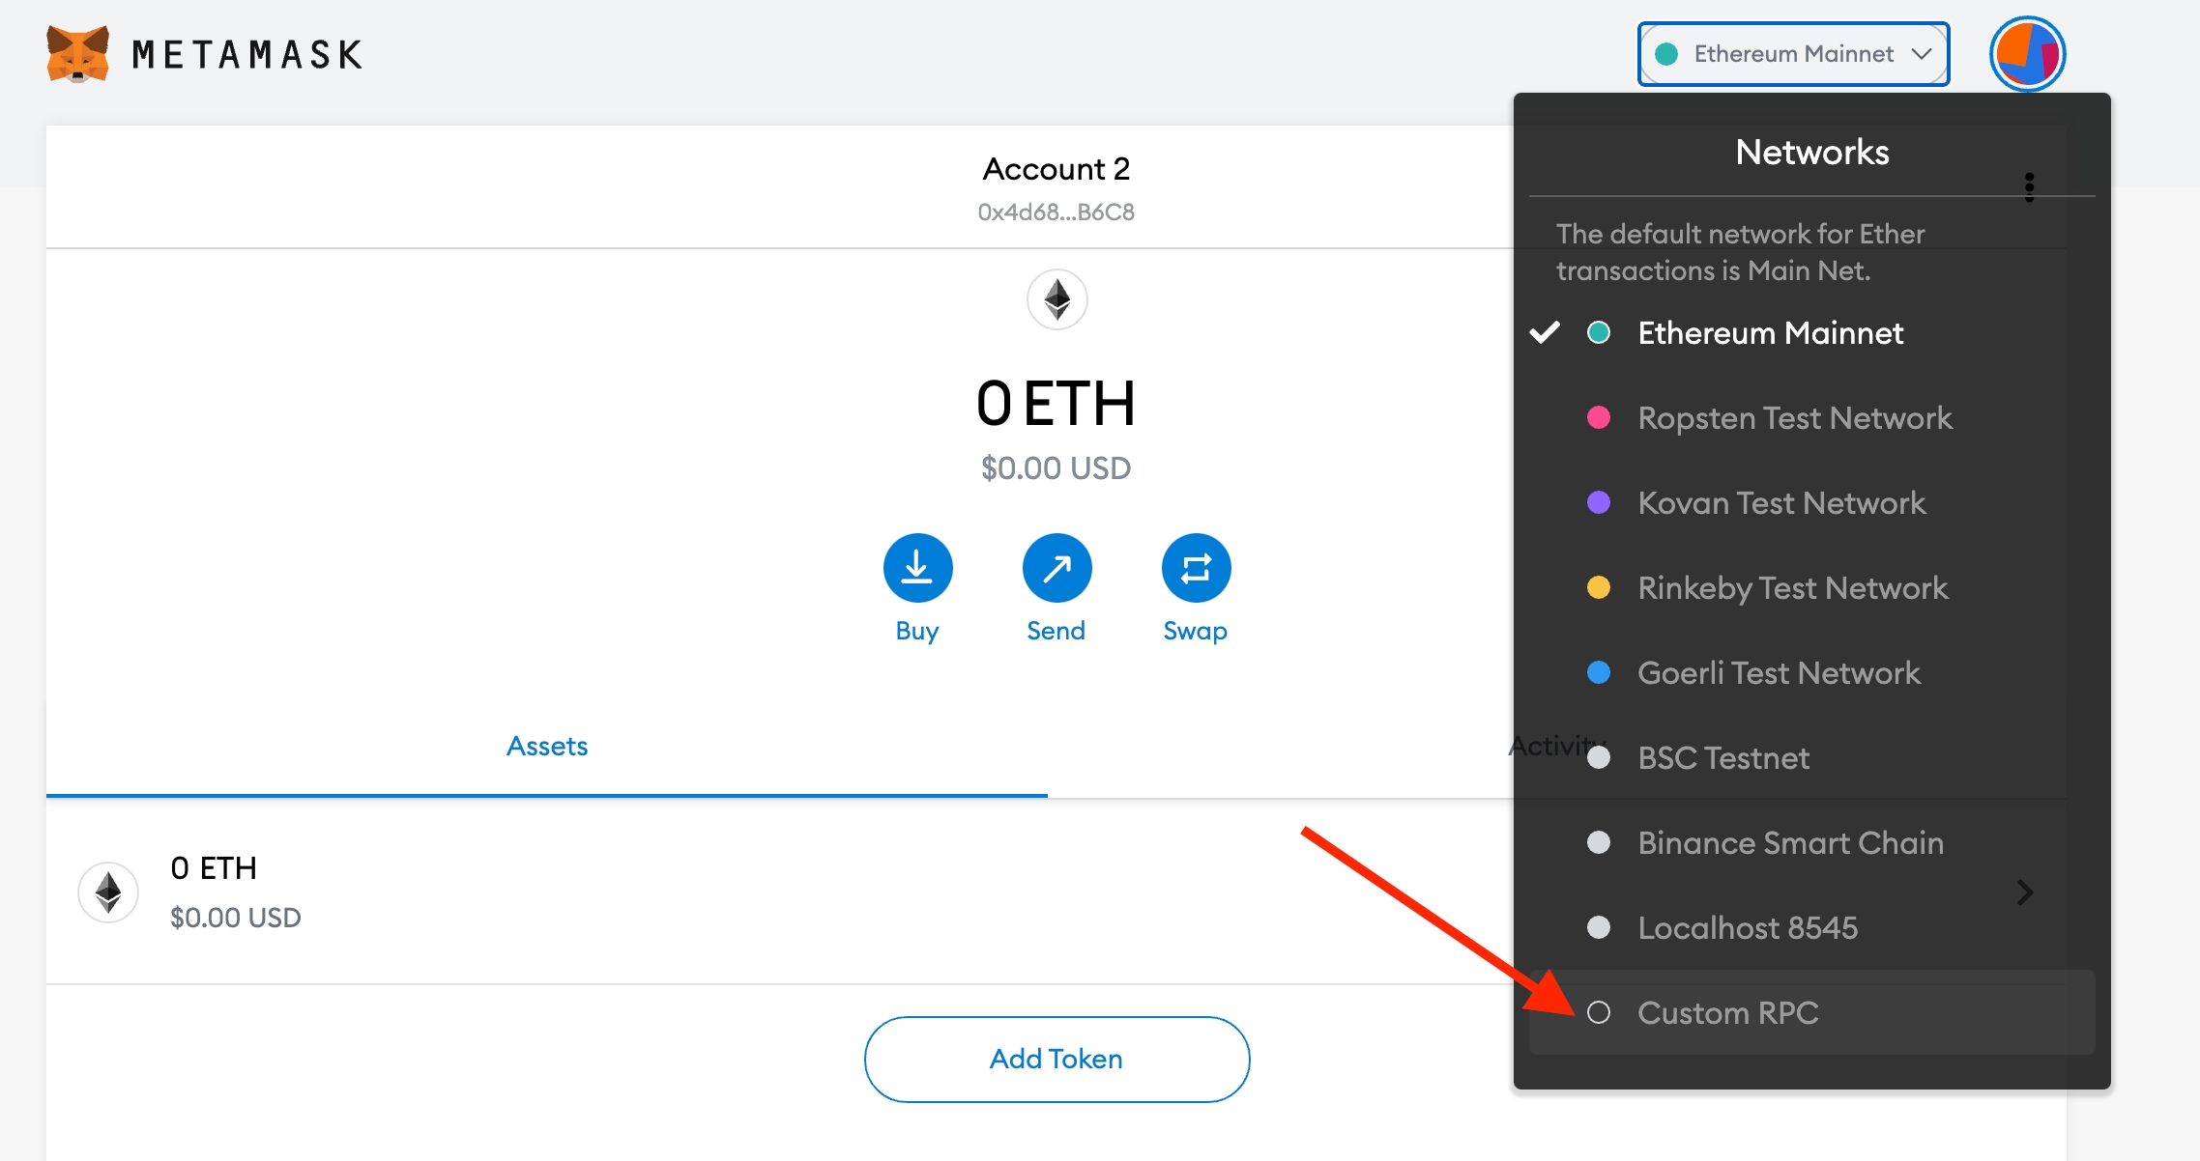
Task: Select Kovan Test Network
Action: click(1780, 503)
